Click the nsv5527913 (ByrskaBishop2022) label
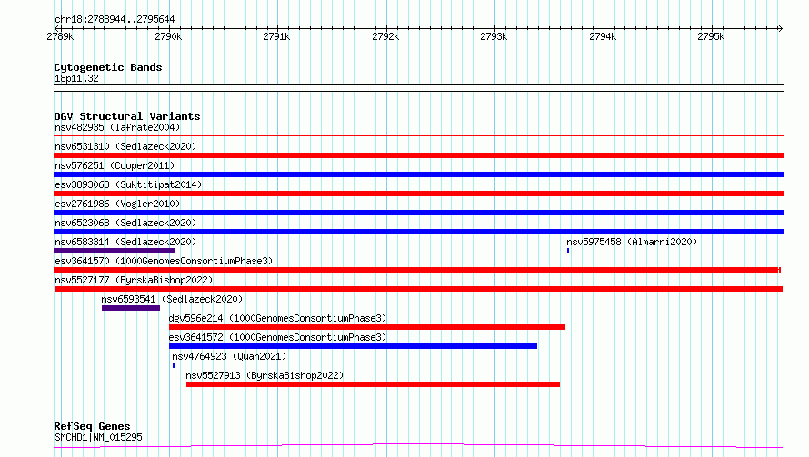Viewport: 809px width, 457px height. (265, 375)
